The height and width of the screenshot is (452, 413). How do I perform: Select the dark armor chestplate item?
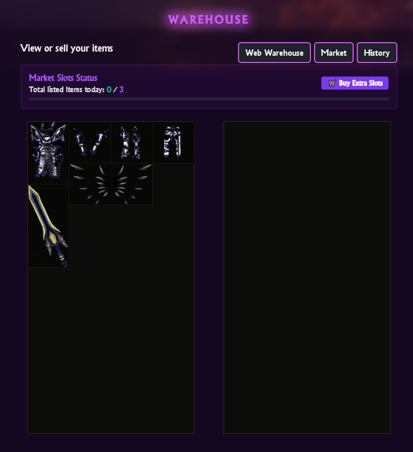(x=48, y=153)
